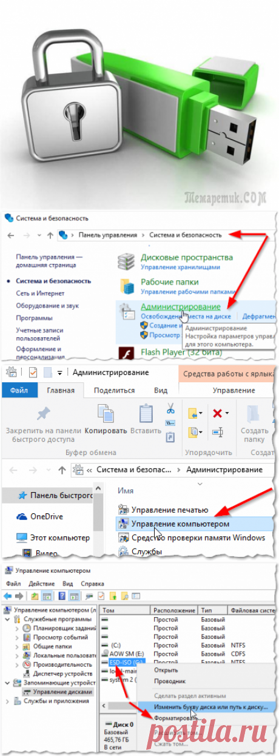Image resolution: width=279 pixels, height=756 pixels.
Task: Expand Общие папки tree node
Action: [17, 647]
